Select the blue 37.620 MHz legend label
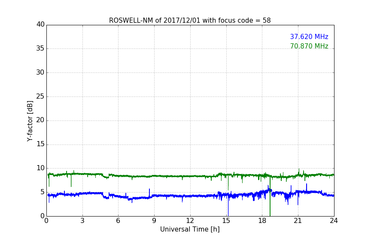This screenshot has width=371, height=247. [x=309, y=36]
